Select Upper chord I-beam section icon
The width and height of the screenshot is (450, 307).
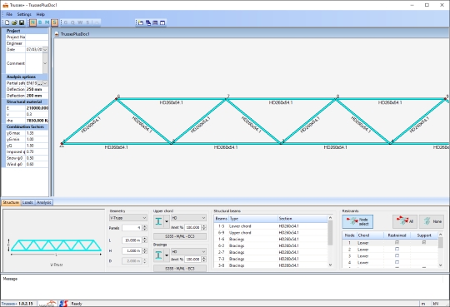(158, 221)
